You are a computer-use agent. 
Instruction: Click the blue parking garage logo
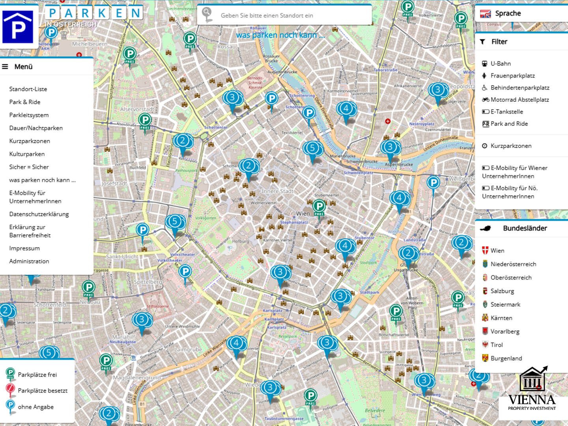17,27
